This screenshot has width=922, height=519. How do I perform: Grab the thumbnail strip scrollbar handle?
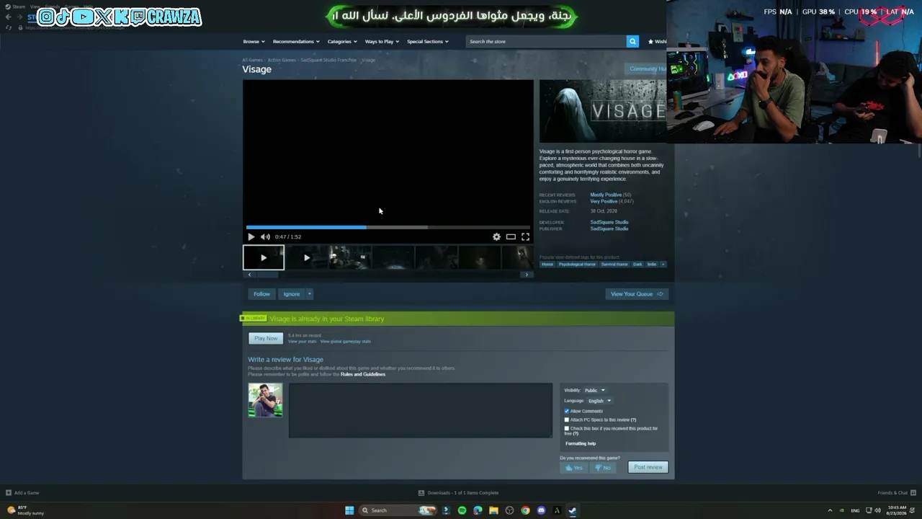pos(267,275)
